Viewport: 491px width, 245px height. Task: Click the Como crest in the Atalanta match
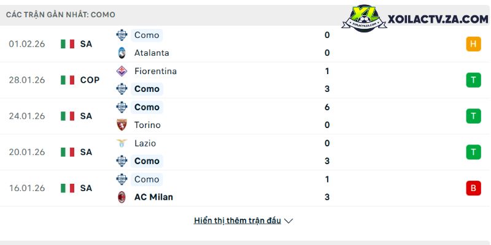(121, 35)
